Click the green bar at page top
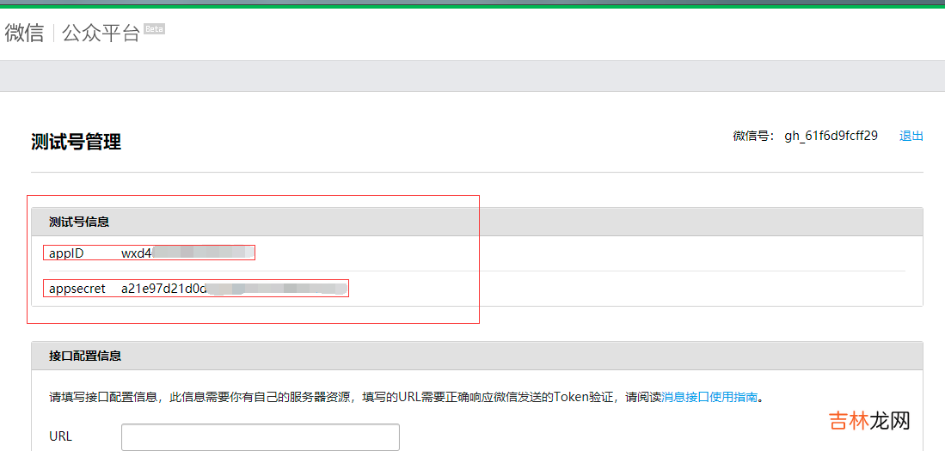This screenshot has width=945, height=451. click(x=472, y=6)
